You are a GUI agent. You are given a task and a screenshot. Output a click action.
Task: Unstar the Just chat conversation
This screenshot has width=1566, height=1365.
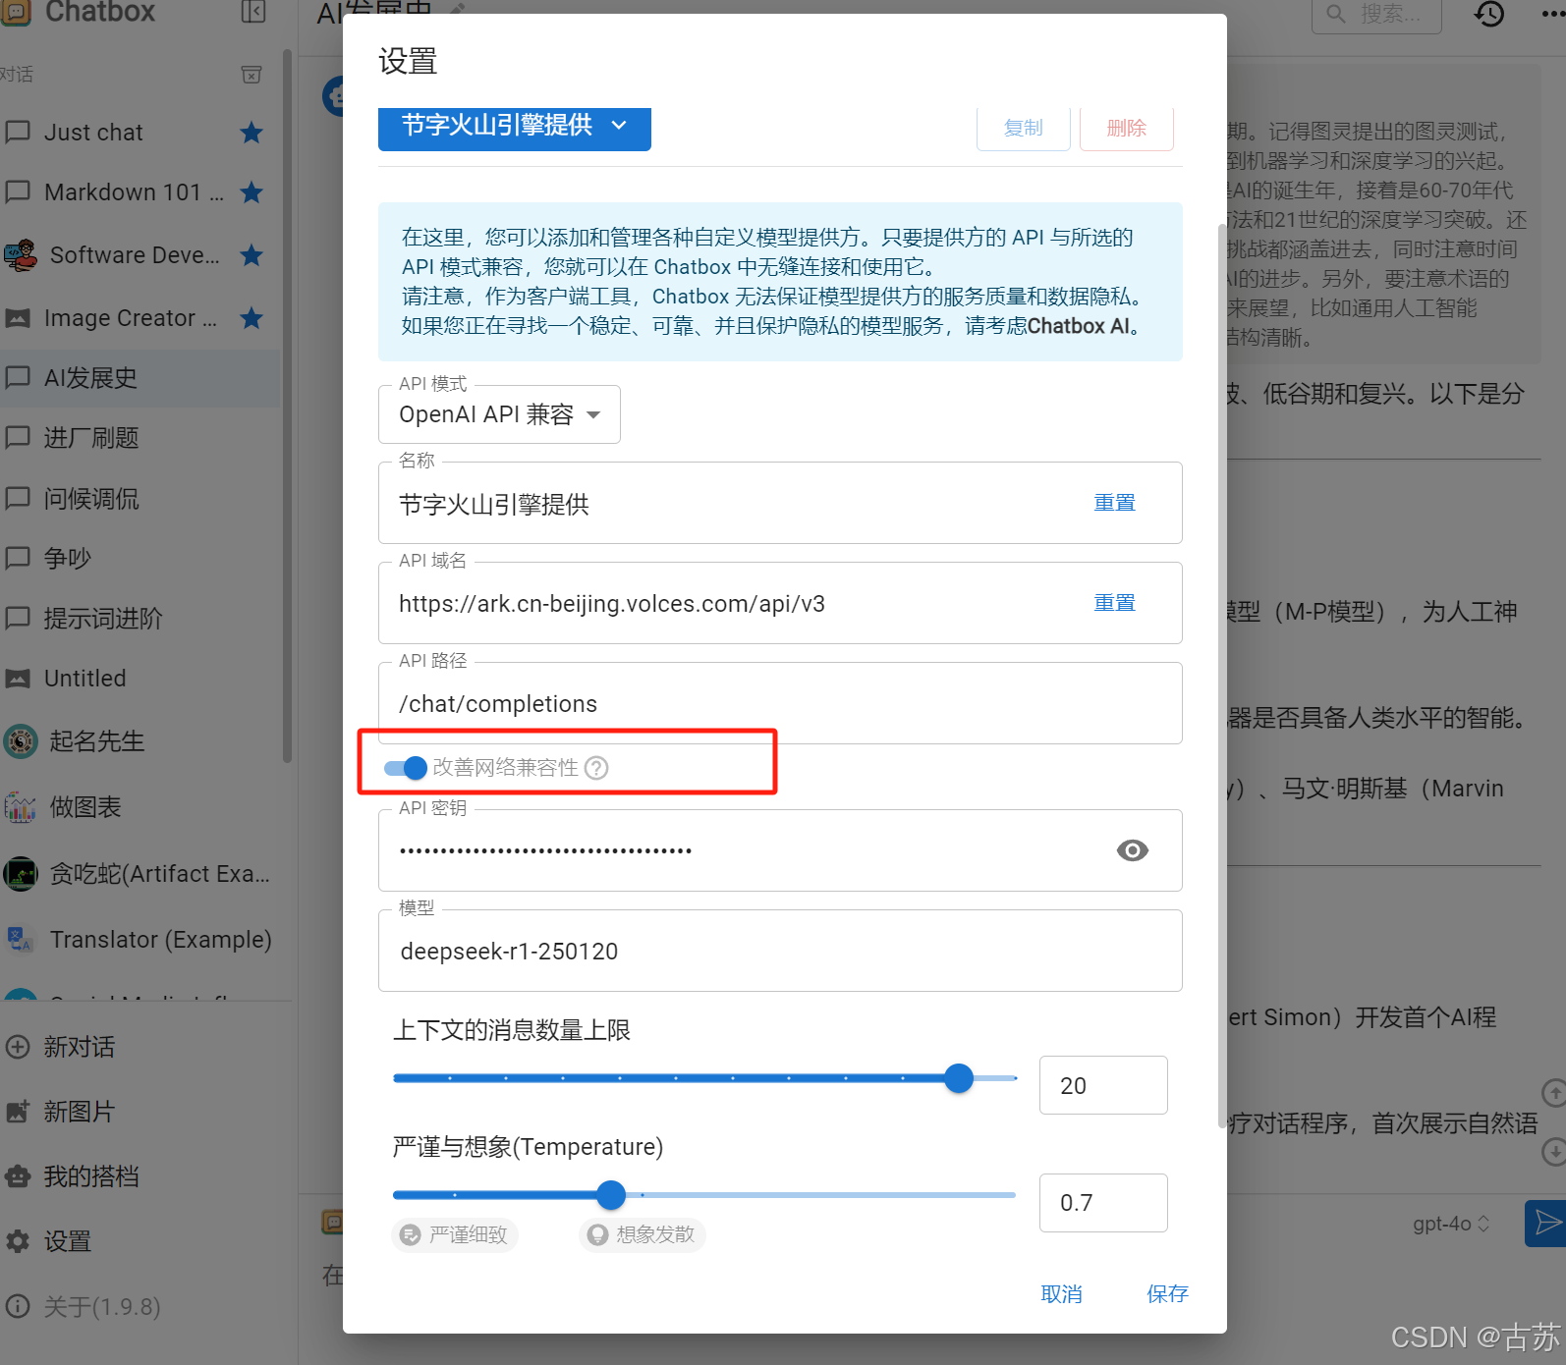click(252, 133)
